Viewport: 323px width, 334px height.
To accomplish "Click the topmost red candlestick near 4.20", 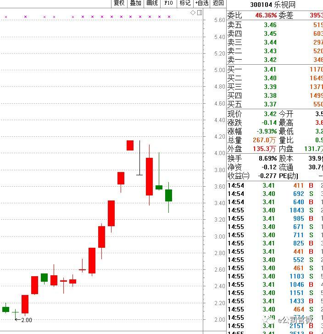I will click(x=130, y=145).
